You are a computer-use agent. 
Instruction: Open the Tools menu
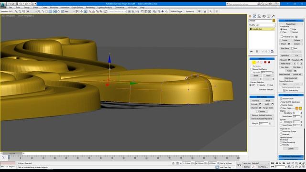pos(18,8)
